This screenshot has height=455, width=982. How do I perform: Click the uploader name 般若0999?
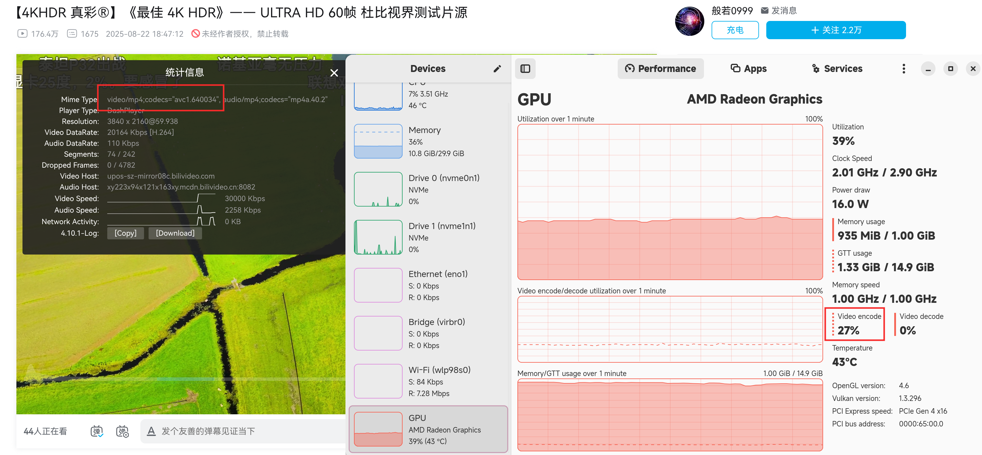click(732, 10)
